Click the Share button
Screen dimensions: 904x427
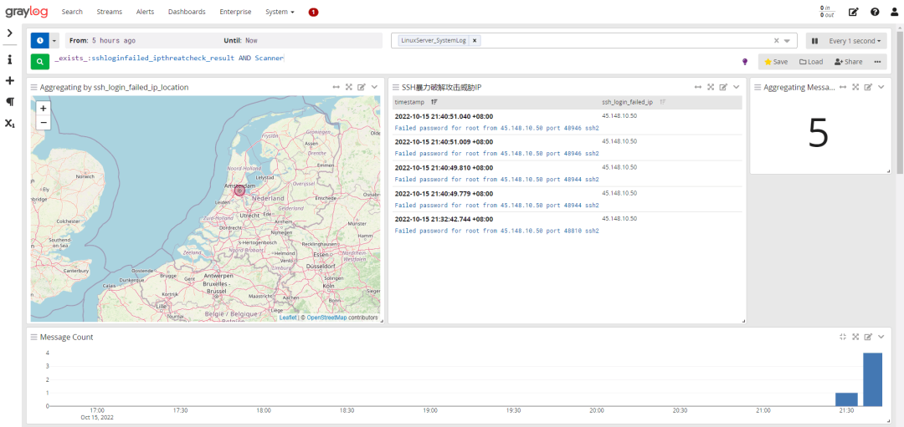(x=848, y=62)
